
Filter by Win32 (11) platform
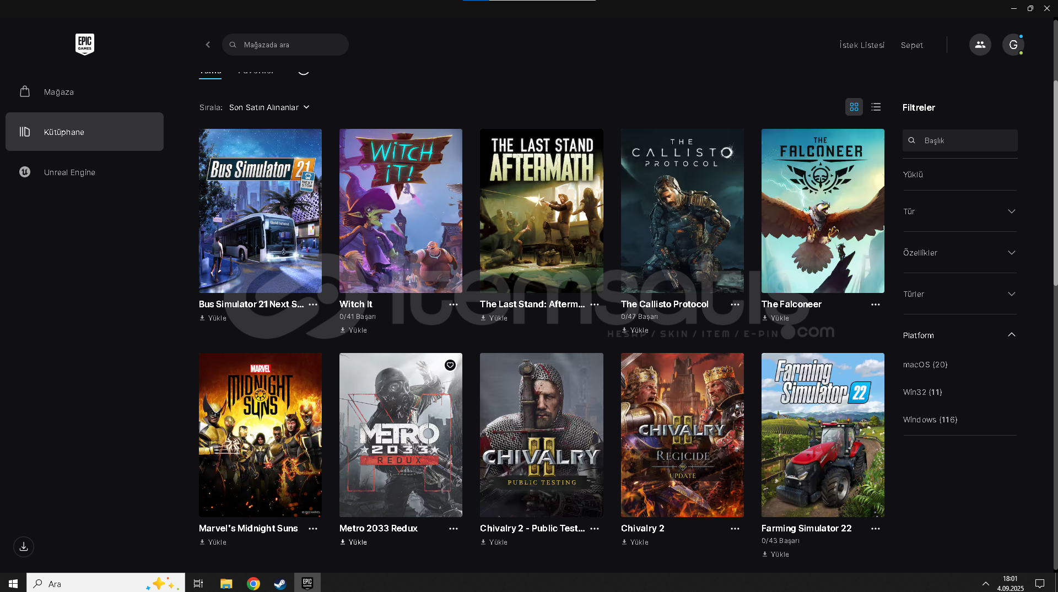(922, 392)
